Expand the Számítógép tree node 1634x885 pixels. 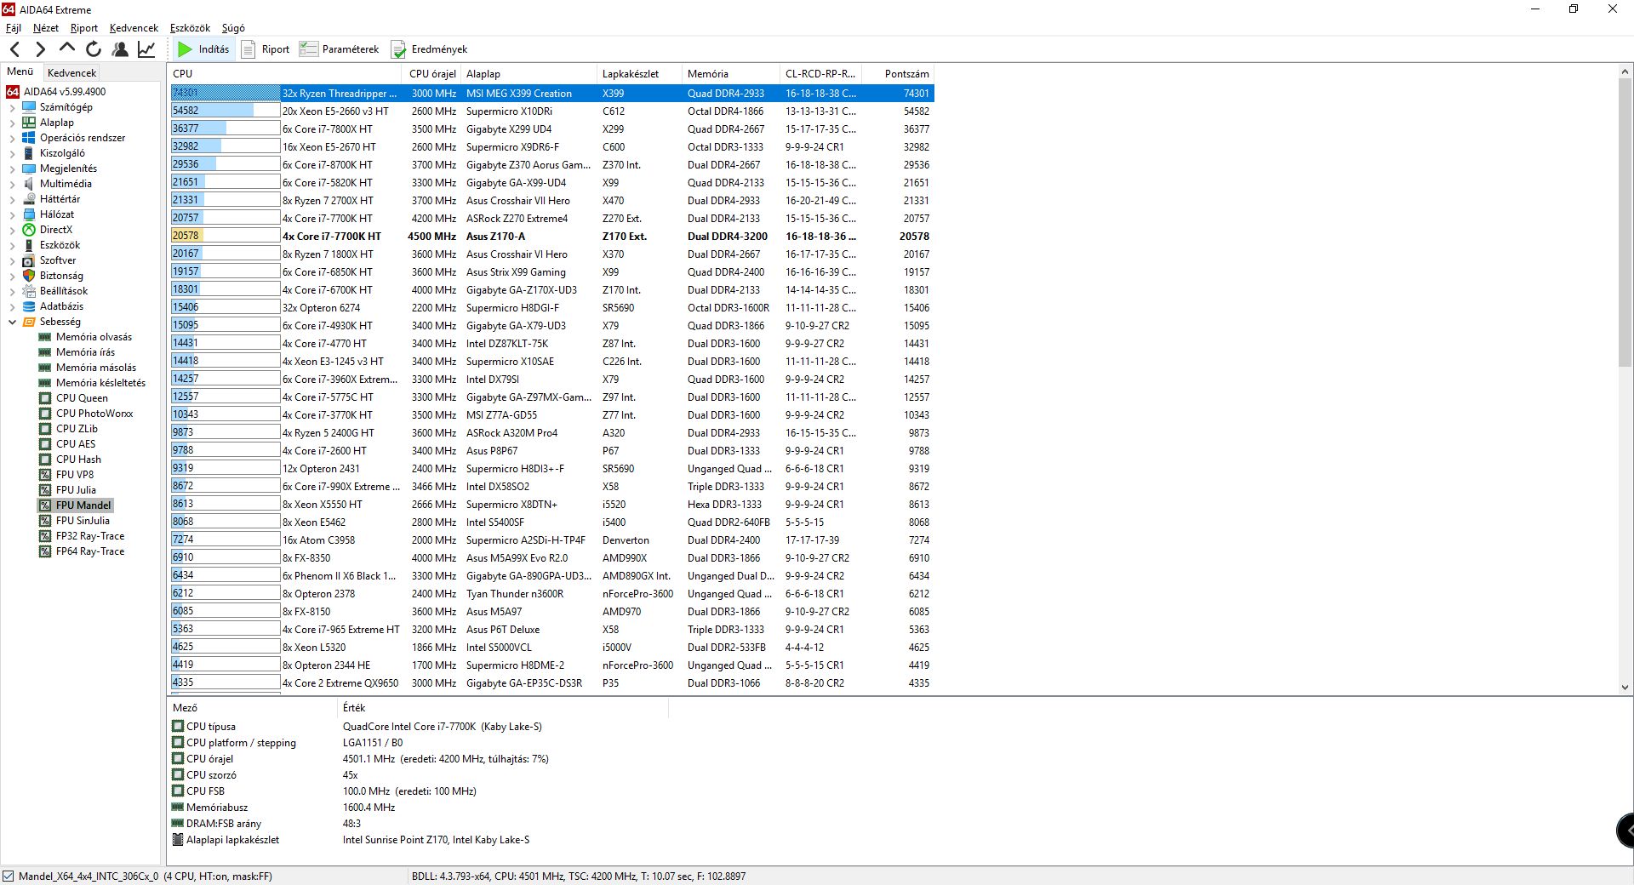pos(12,108)
